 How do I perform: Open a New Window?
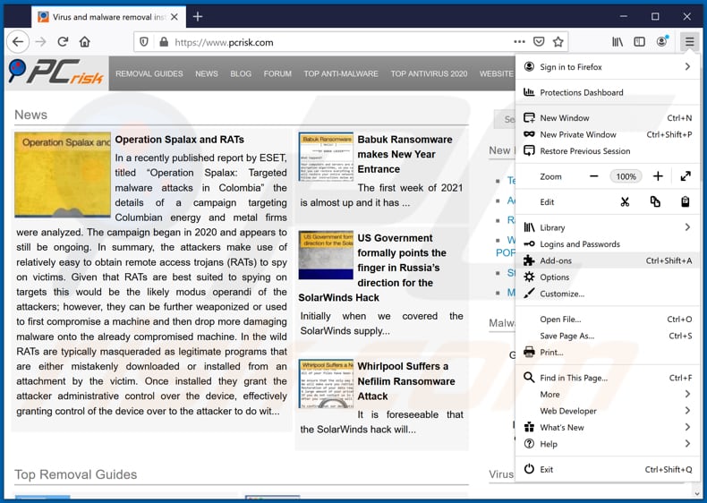pos(607,118)
